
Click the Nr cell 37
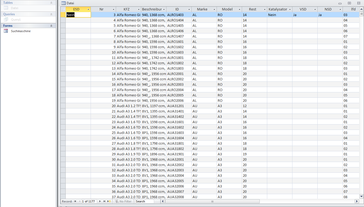(x=103, y=197)
